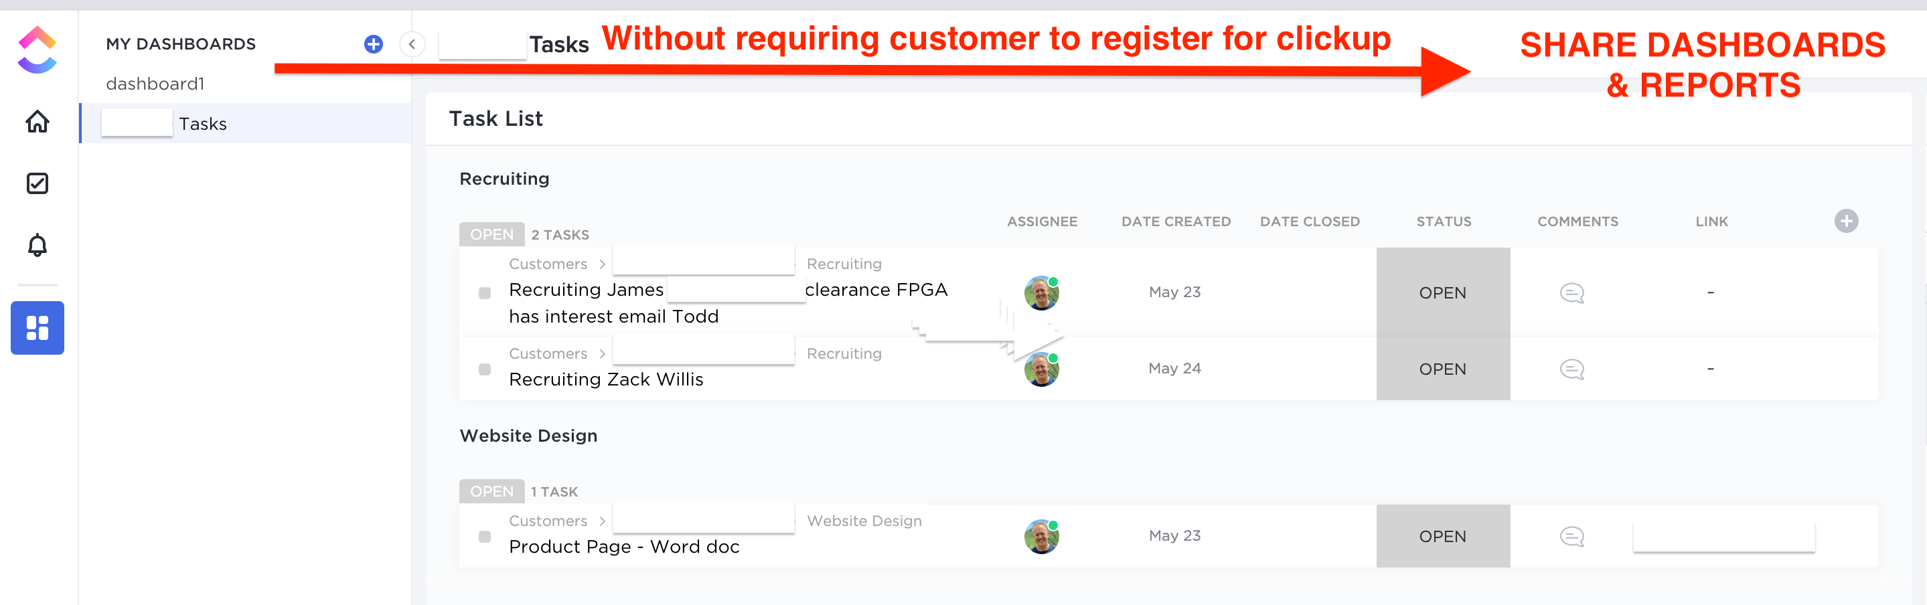Screen dimensions: 1927x605
Task: Open the Home icon in sidebar
Action: 37,121
